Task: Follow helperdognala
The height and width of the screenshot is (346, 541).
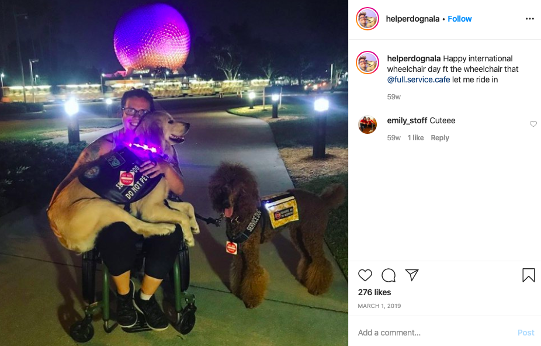Action: tap(460, 19)
